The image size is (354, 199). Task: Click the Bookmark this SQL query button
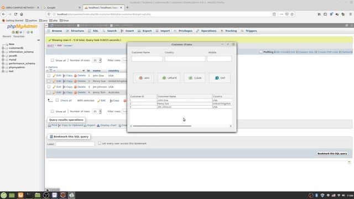point(332,154)
